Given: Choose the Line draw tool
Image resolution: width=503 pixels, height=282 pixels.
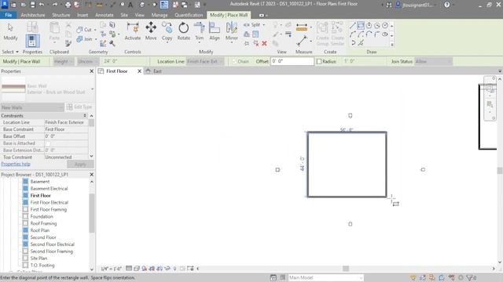Looking at the screenshot, I should (x=353, y=25).
